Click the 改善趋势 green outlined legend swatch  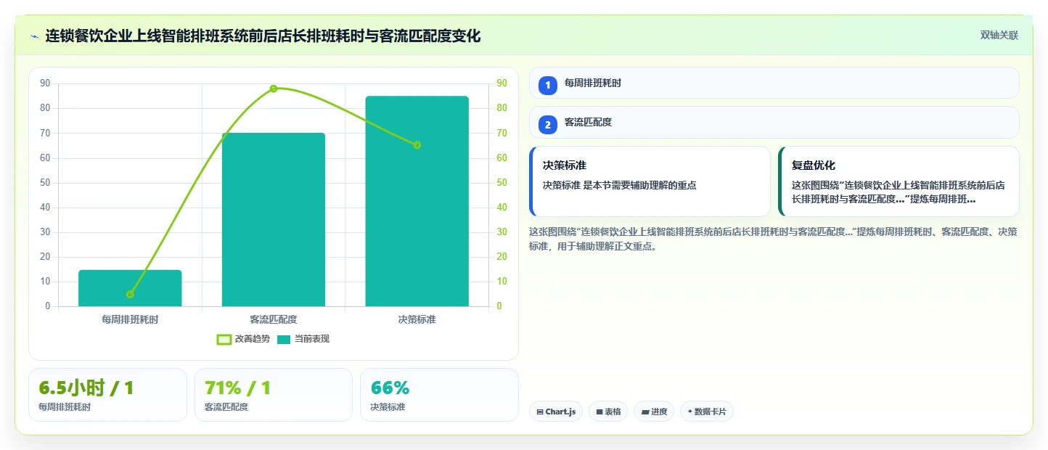pos(224,339)
